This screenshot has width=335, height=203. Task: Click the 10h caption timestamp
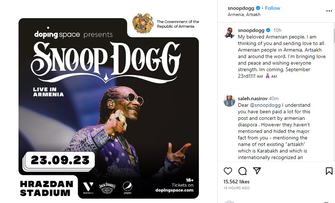click(x=277, y=30)
